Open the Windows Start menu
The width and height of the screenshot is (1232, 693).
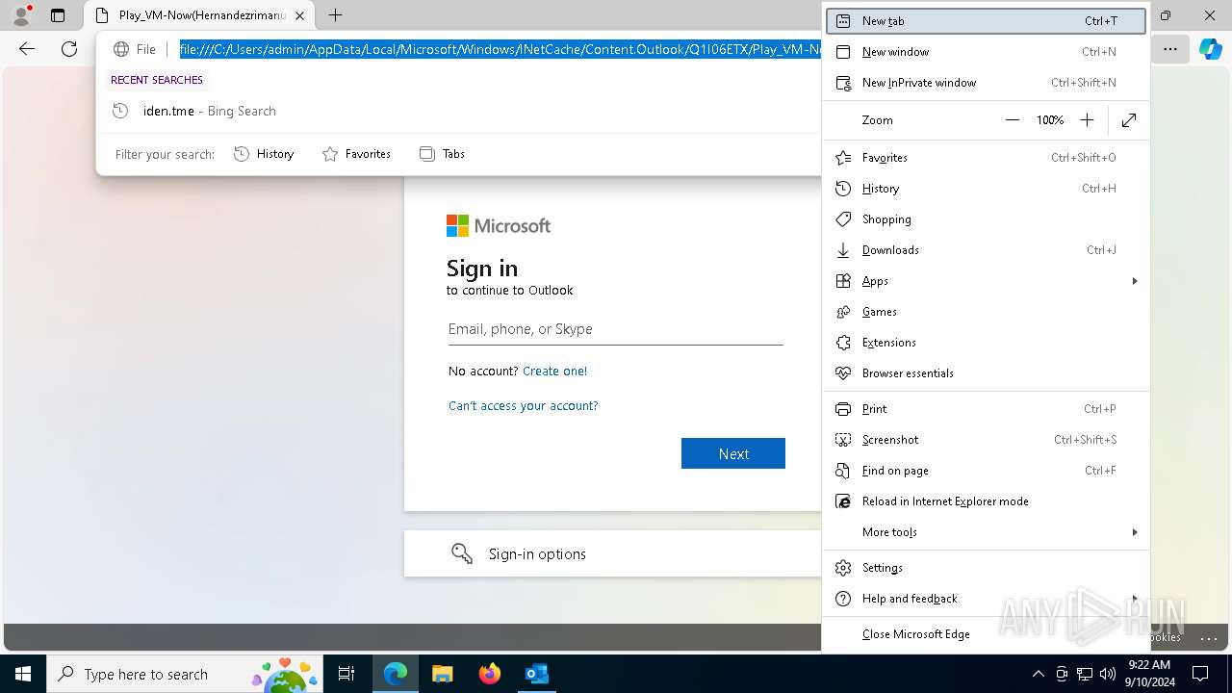click(23, 674)
